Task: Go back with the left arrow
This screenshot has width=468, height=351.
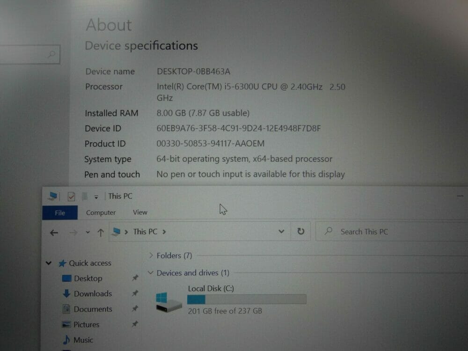Action: (x=54, y=233)
